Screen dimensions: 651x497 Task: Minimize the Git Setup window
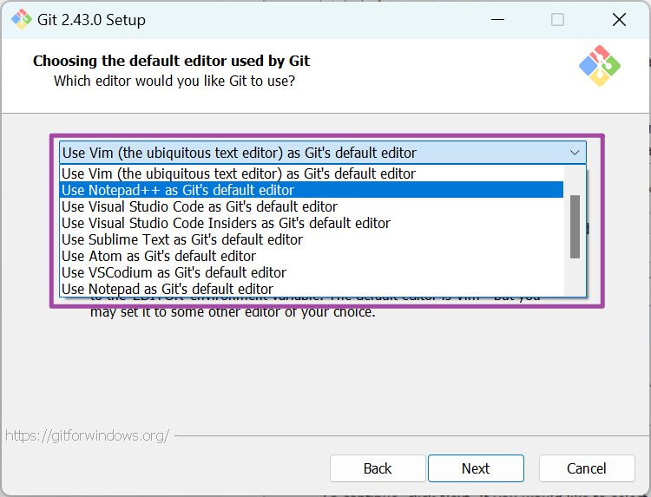[x=497, y=19]
